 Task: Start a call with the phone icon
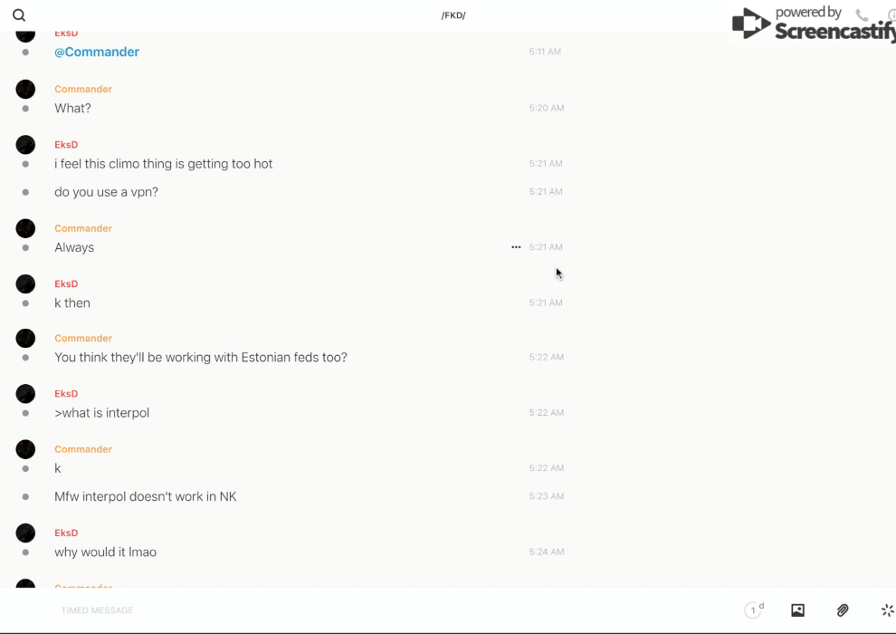862,15
